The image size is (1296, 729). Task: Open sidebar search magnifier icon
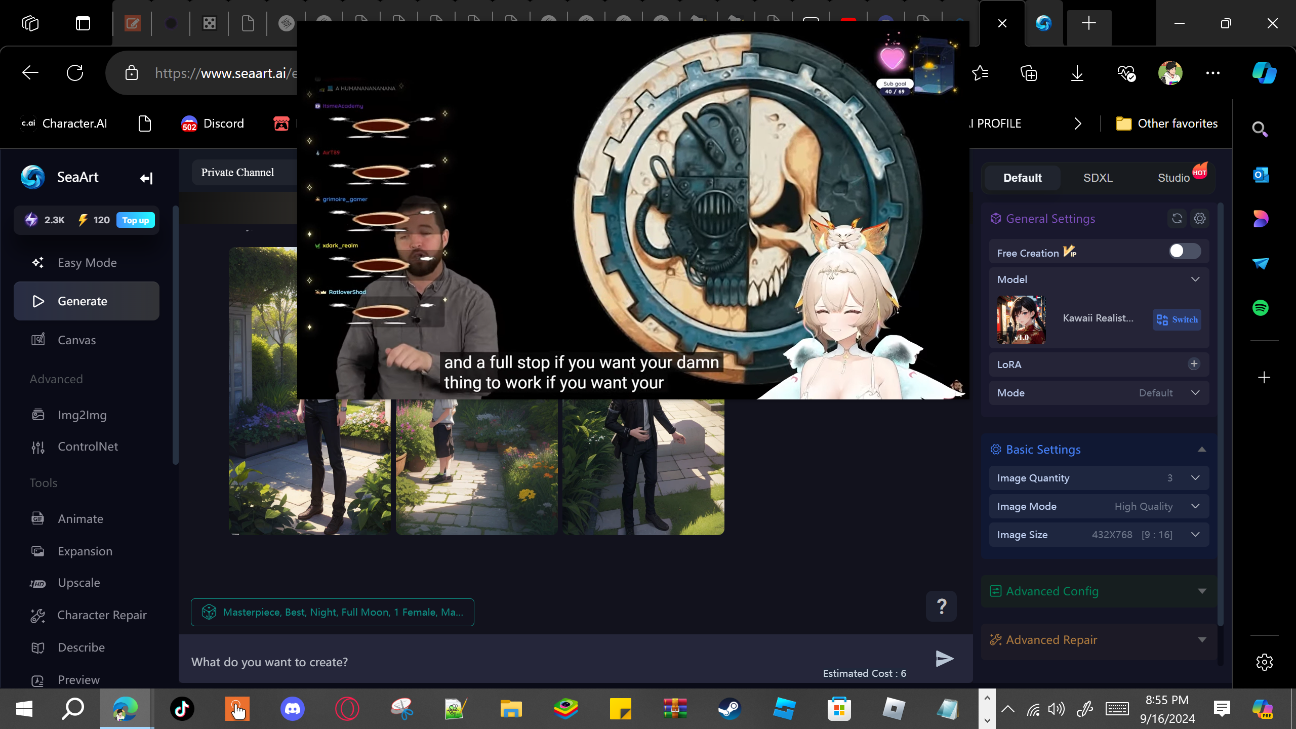(1260, 130)
